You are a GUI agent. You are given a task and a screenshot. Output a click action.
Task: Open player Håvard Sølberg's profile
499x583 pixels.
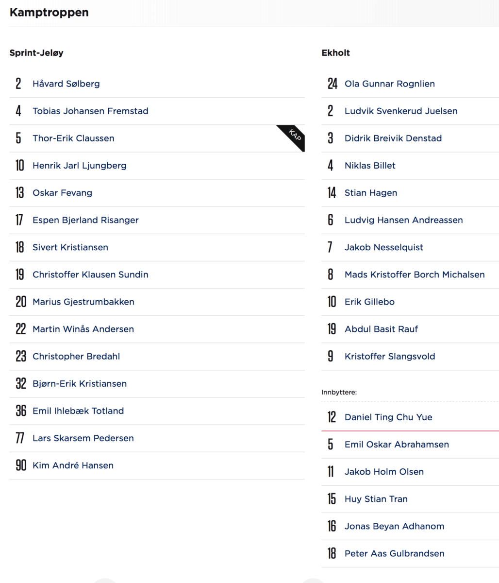coord(66,84)
